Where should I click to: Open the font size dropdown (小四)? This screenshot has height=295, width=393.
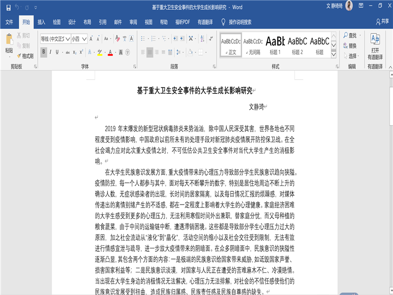84,38
